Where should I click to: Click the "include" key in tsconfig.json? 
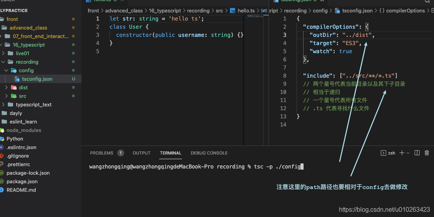tap(318, 76)
